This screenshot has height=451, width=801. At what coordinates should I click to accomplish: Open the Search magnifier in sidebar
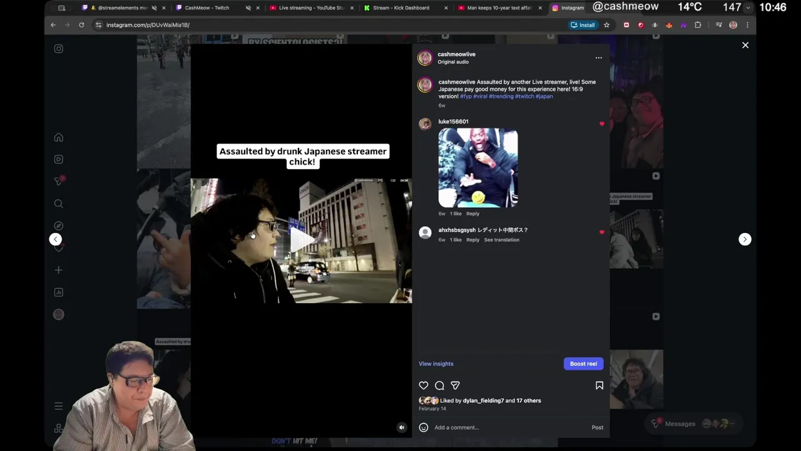click(58, 204)
